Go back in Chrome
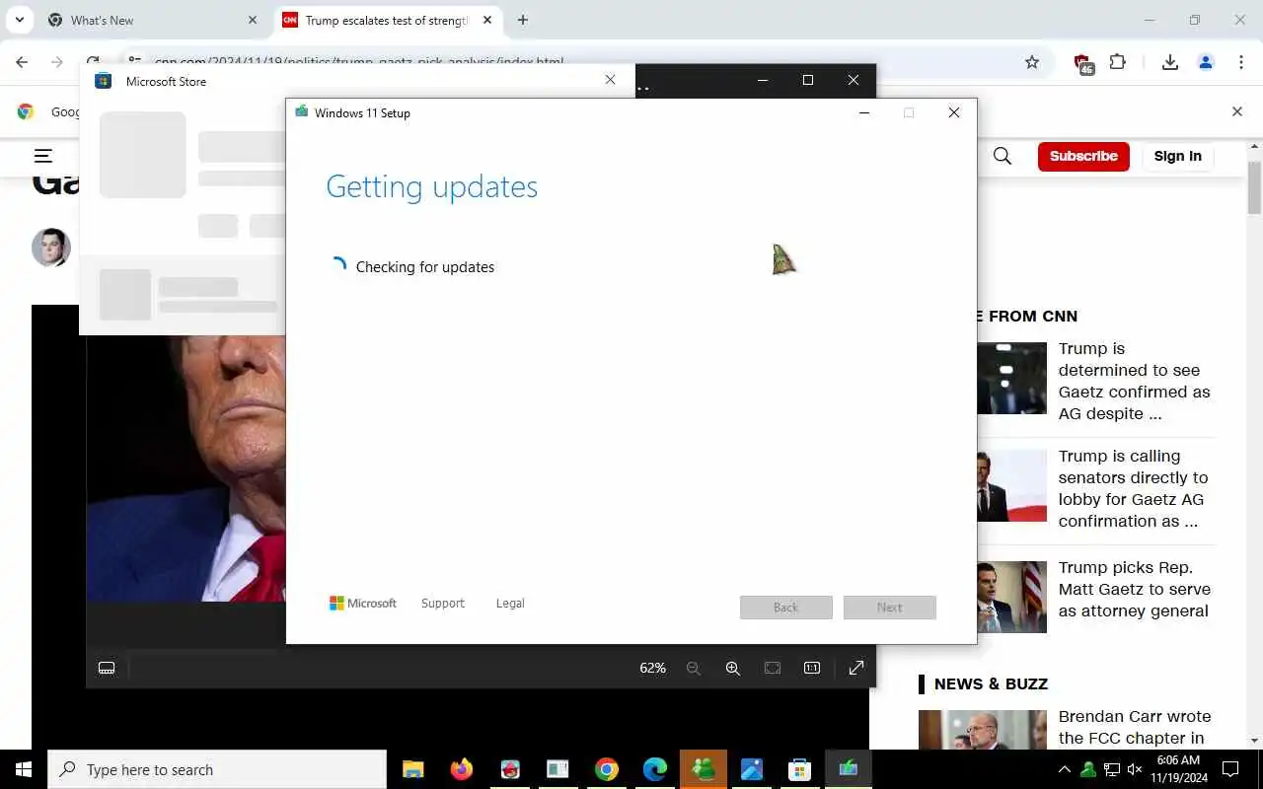The image size is (1263, 789). (22, 62)
